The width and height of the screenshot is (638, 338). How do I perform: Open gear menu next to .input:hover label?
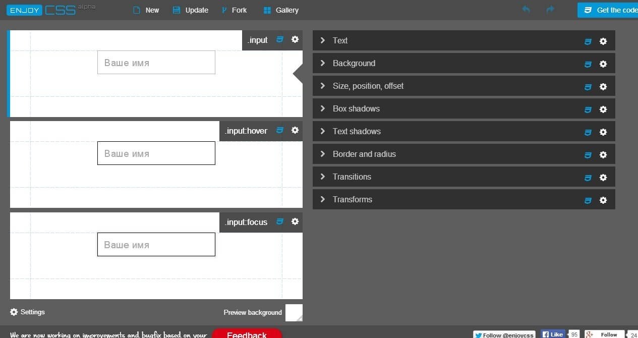(x=295, y=130)
